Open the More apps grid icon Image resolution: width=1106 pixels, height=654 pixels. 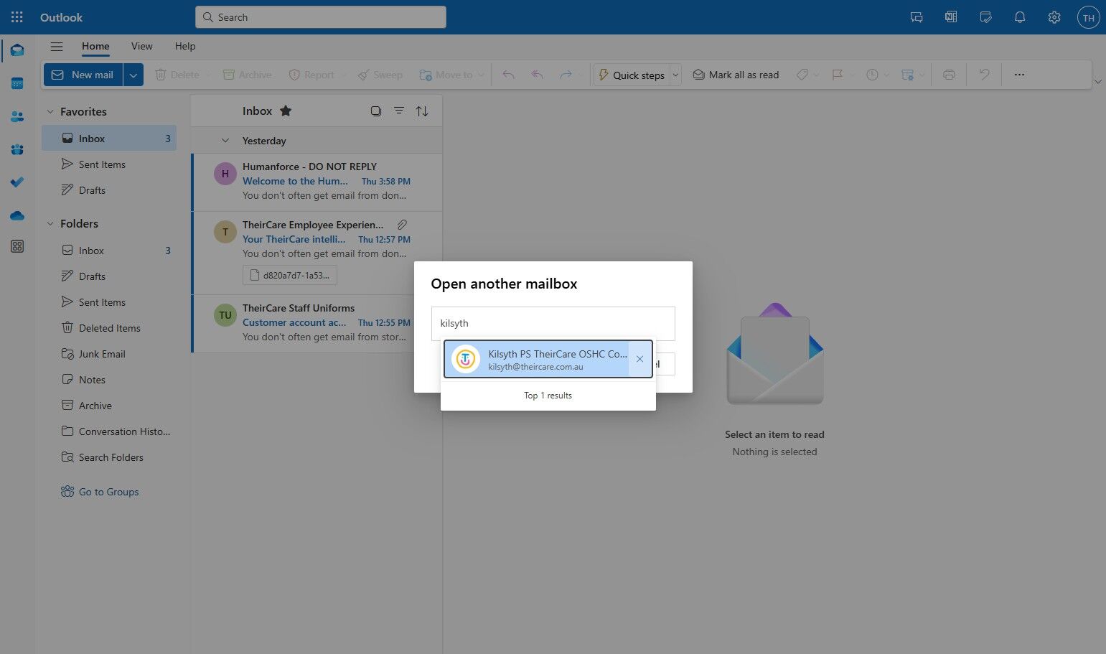click(17, 247)
